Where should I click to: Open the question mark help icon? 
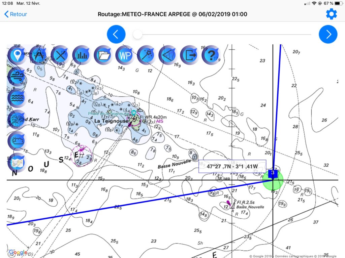(212, 55)
